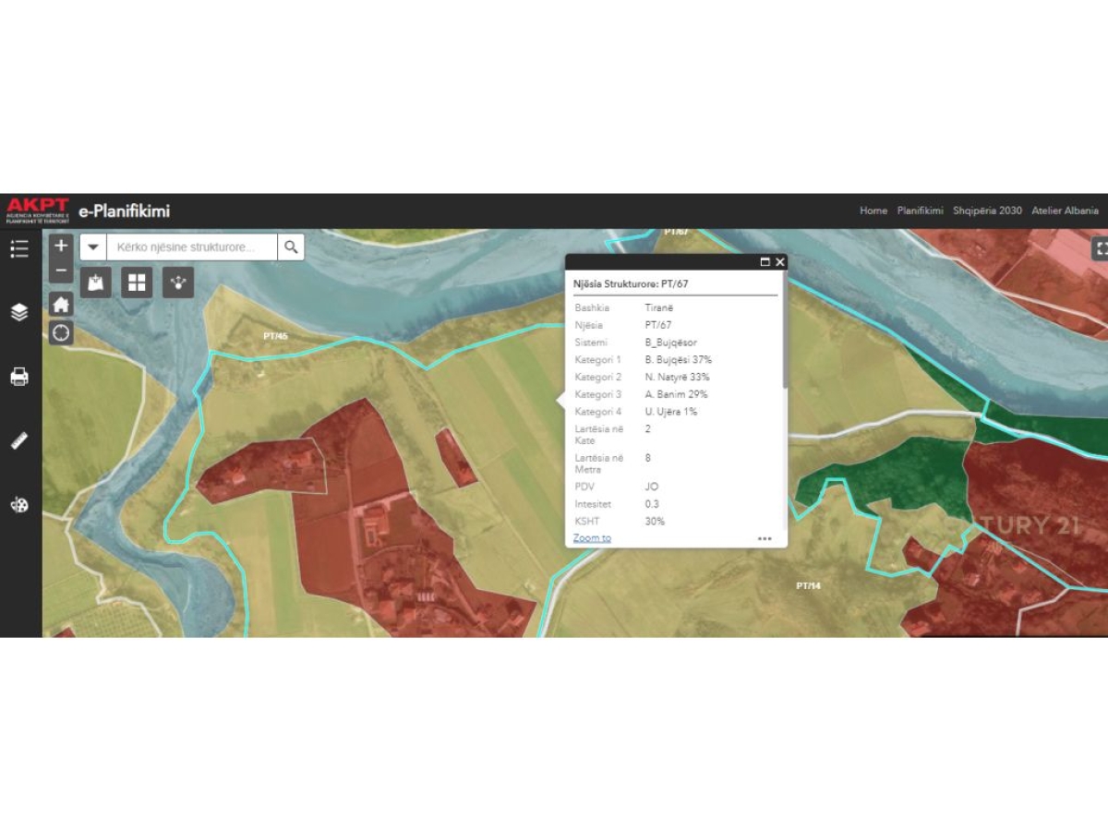Open the legend list panel in sidebar
Viewport: 1108px width, 830px height.
(19, 248)
